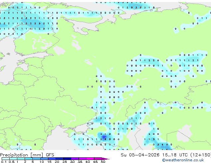
Task: Click the '40' legend scale label
Action: pyautogui.click(x=88, y=162)
